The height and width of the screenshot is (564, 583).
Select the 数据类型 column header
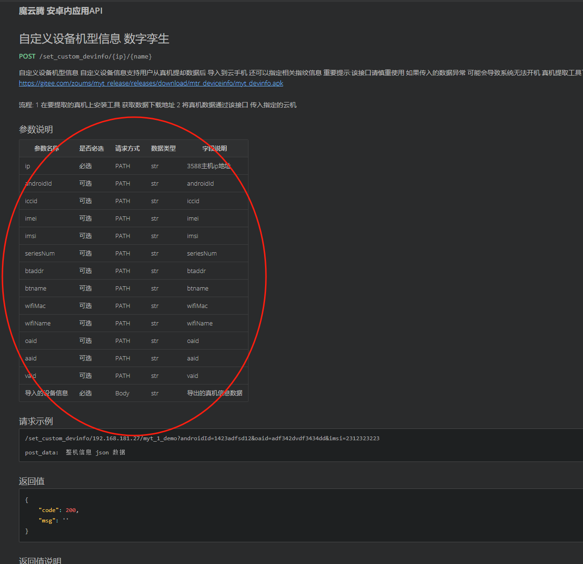click(x=163, y=148)
